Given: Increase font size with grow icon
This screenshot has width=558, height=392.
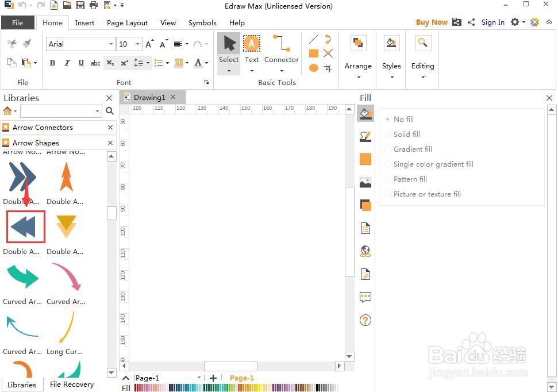Looking at the screenshot, I should (x=150, y=44).
